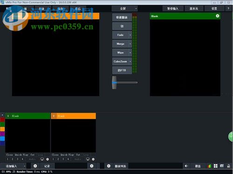Apply the CubeZoom transition

[121, 61]
